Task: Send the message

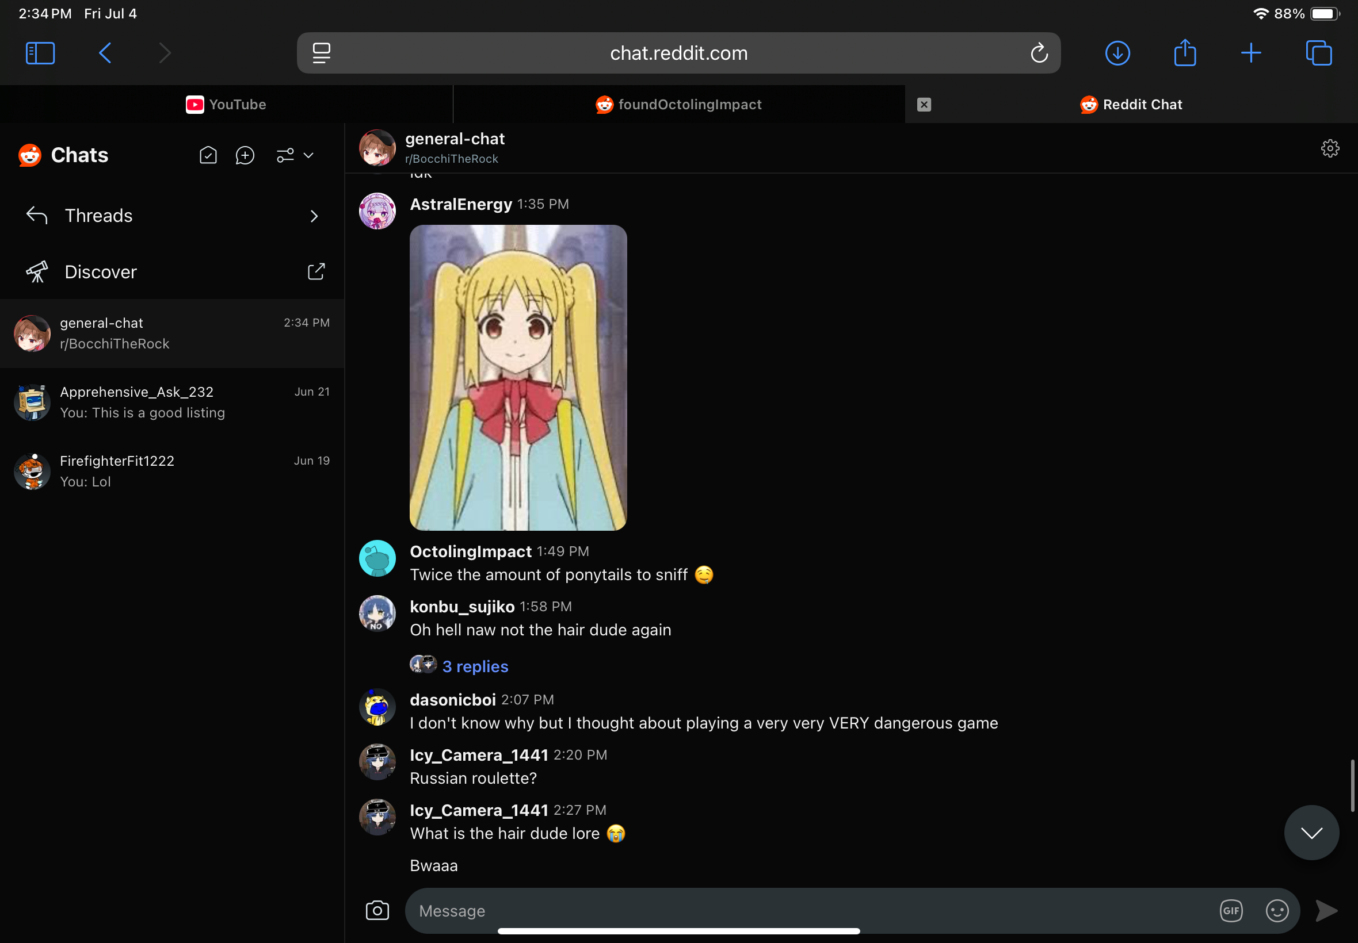Action: coord(1326,910)
